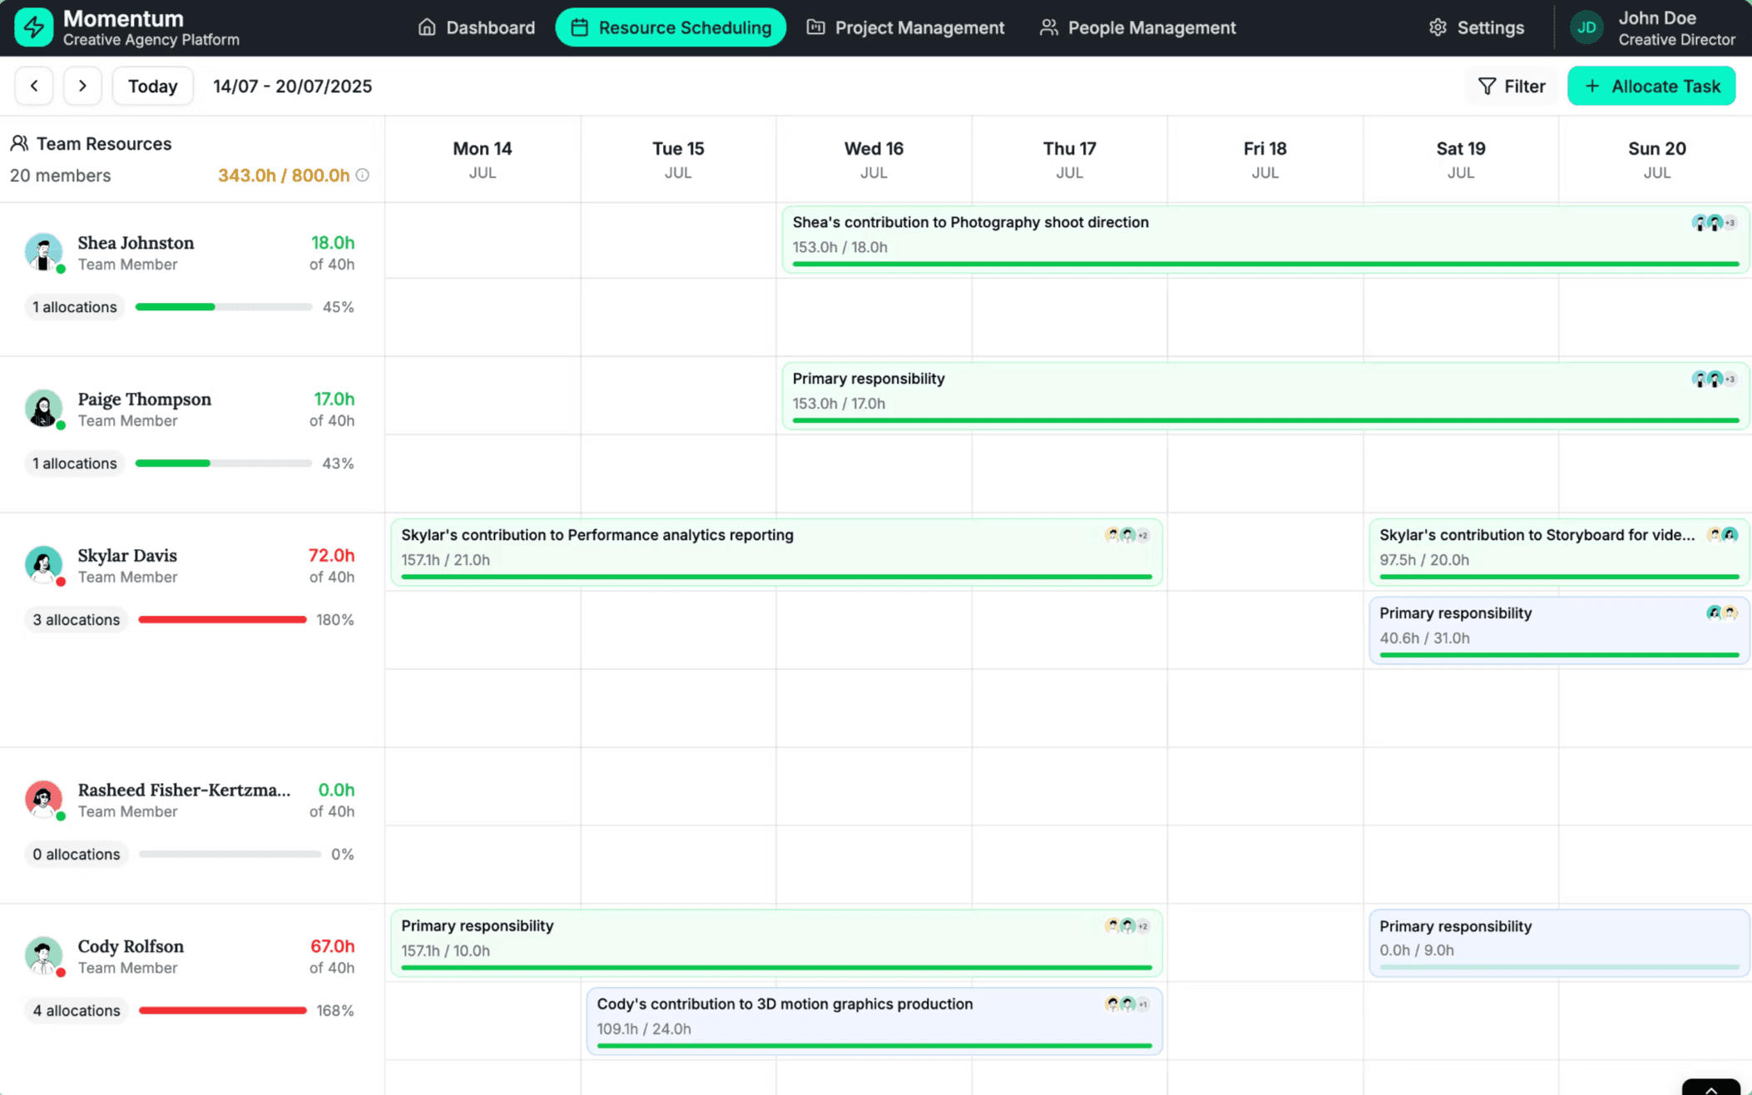The width and height of the screenshot is (1752, 1095).
Task: Open the Filter options
Action: pos(1511,86)
